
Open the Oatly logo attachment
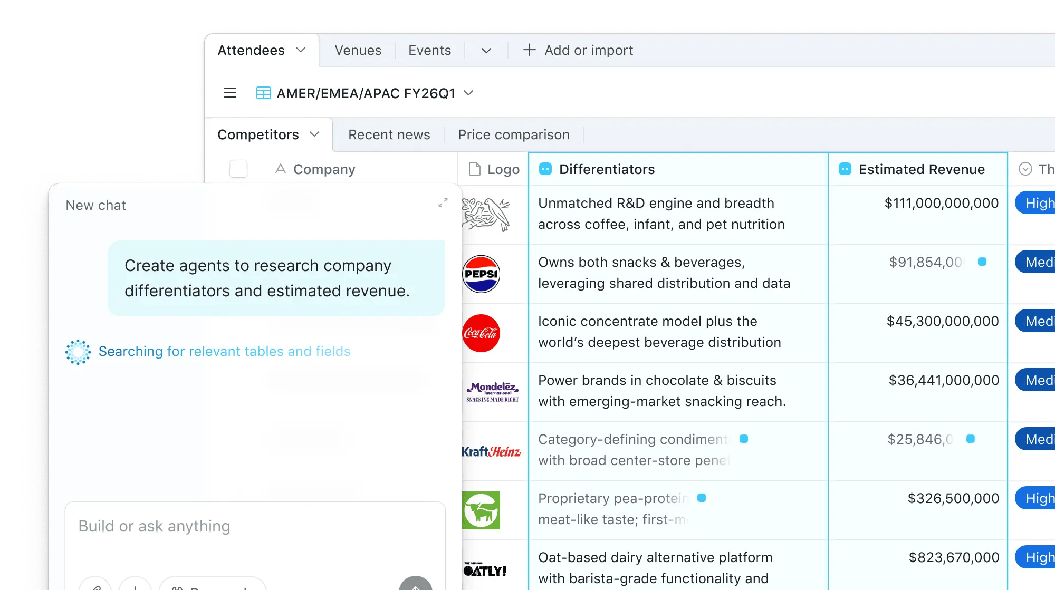[x=485, y=569]
